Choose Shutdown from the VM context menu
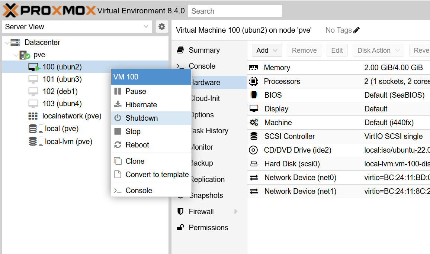This screenshot has width=430, height=254. click(141, 118)
